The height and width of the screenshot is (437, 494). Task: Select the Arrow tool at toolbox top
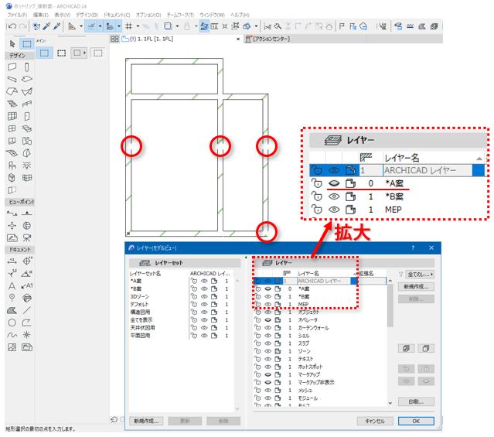click(12, 43)
